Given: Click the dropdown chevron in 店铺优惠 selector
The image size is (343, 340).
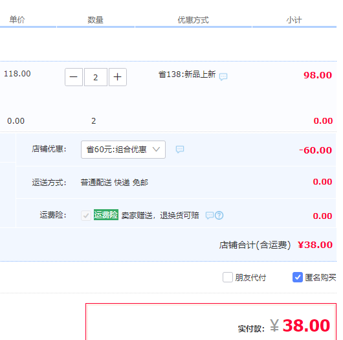Looking at the screenshot, I should tap(156, 150).
